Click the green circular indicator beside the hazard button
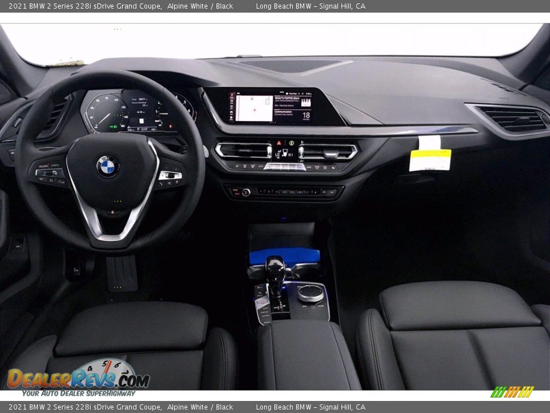The image size is (550, 413). (x=292, y=143)
